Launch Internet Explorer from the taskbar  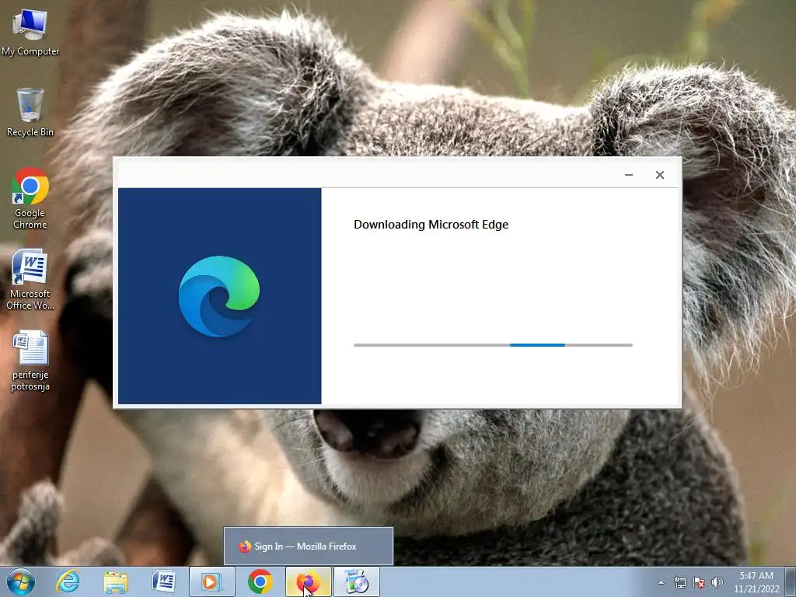(68, 581)
